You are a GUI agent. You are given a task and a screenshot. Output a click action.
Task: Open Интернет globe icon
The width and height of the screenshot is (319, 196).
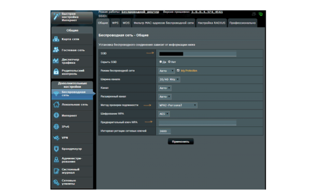[x=56, y=115]
